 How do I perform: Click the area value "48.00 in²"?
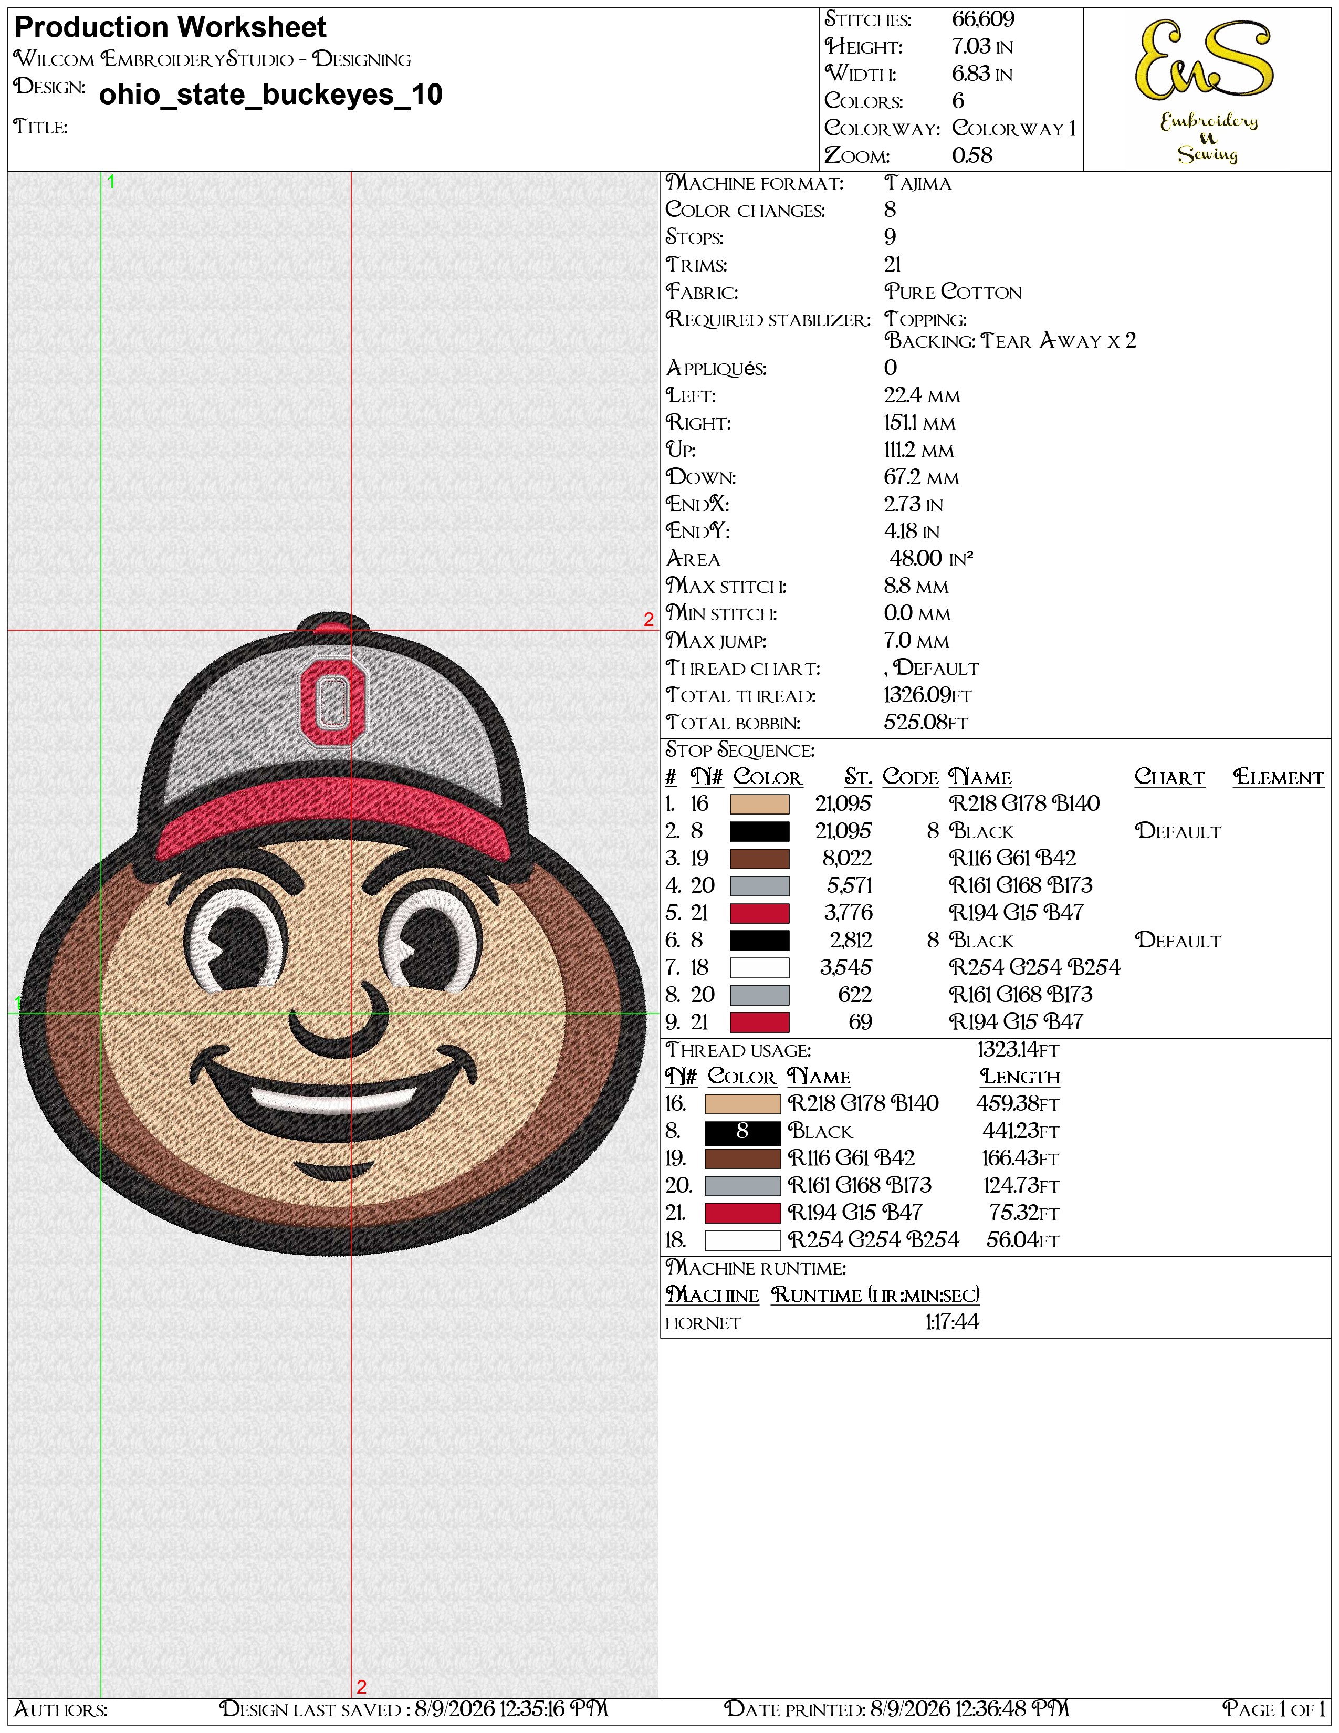tap(930, 559)
